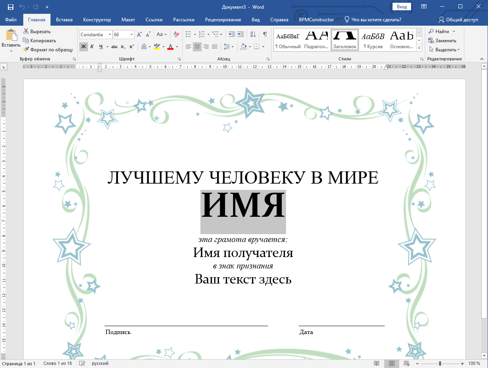This screenshot has width=488, height=368.
Task: Click the Increase Indent icon
Action: pyautogui.click(x=241, y=35)
